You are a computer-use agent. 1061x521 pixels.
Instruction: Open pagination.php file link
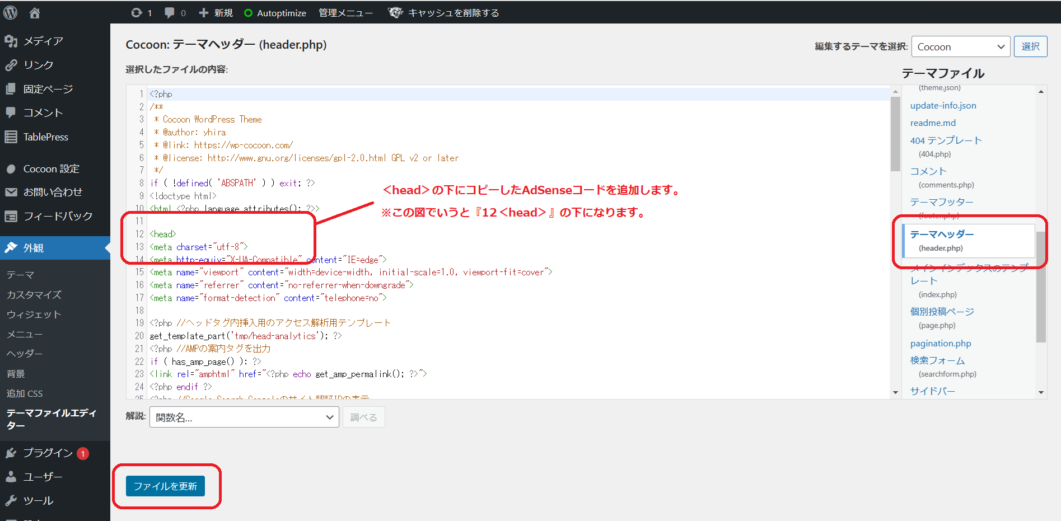(x=941, y=343)
